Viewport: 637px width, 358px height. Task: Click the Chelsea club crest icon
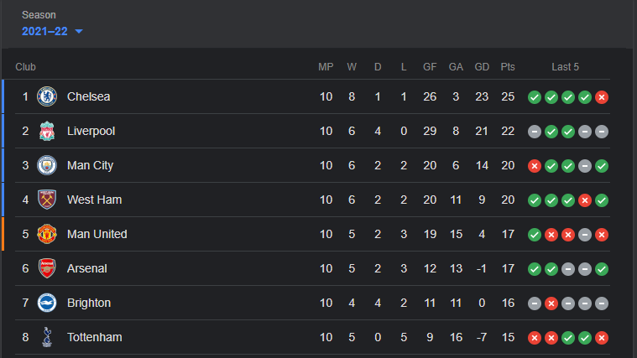[x=47, y=96]
